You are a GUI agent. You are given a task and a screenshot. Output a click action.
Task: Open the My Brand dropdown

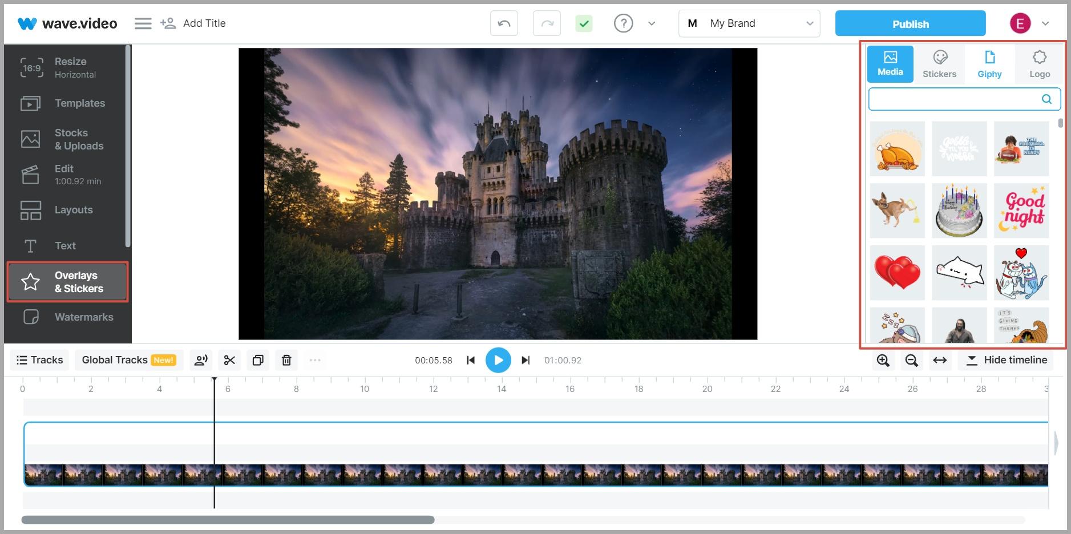(749, 23)
